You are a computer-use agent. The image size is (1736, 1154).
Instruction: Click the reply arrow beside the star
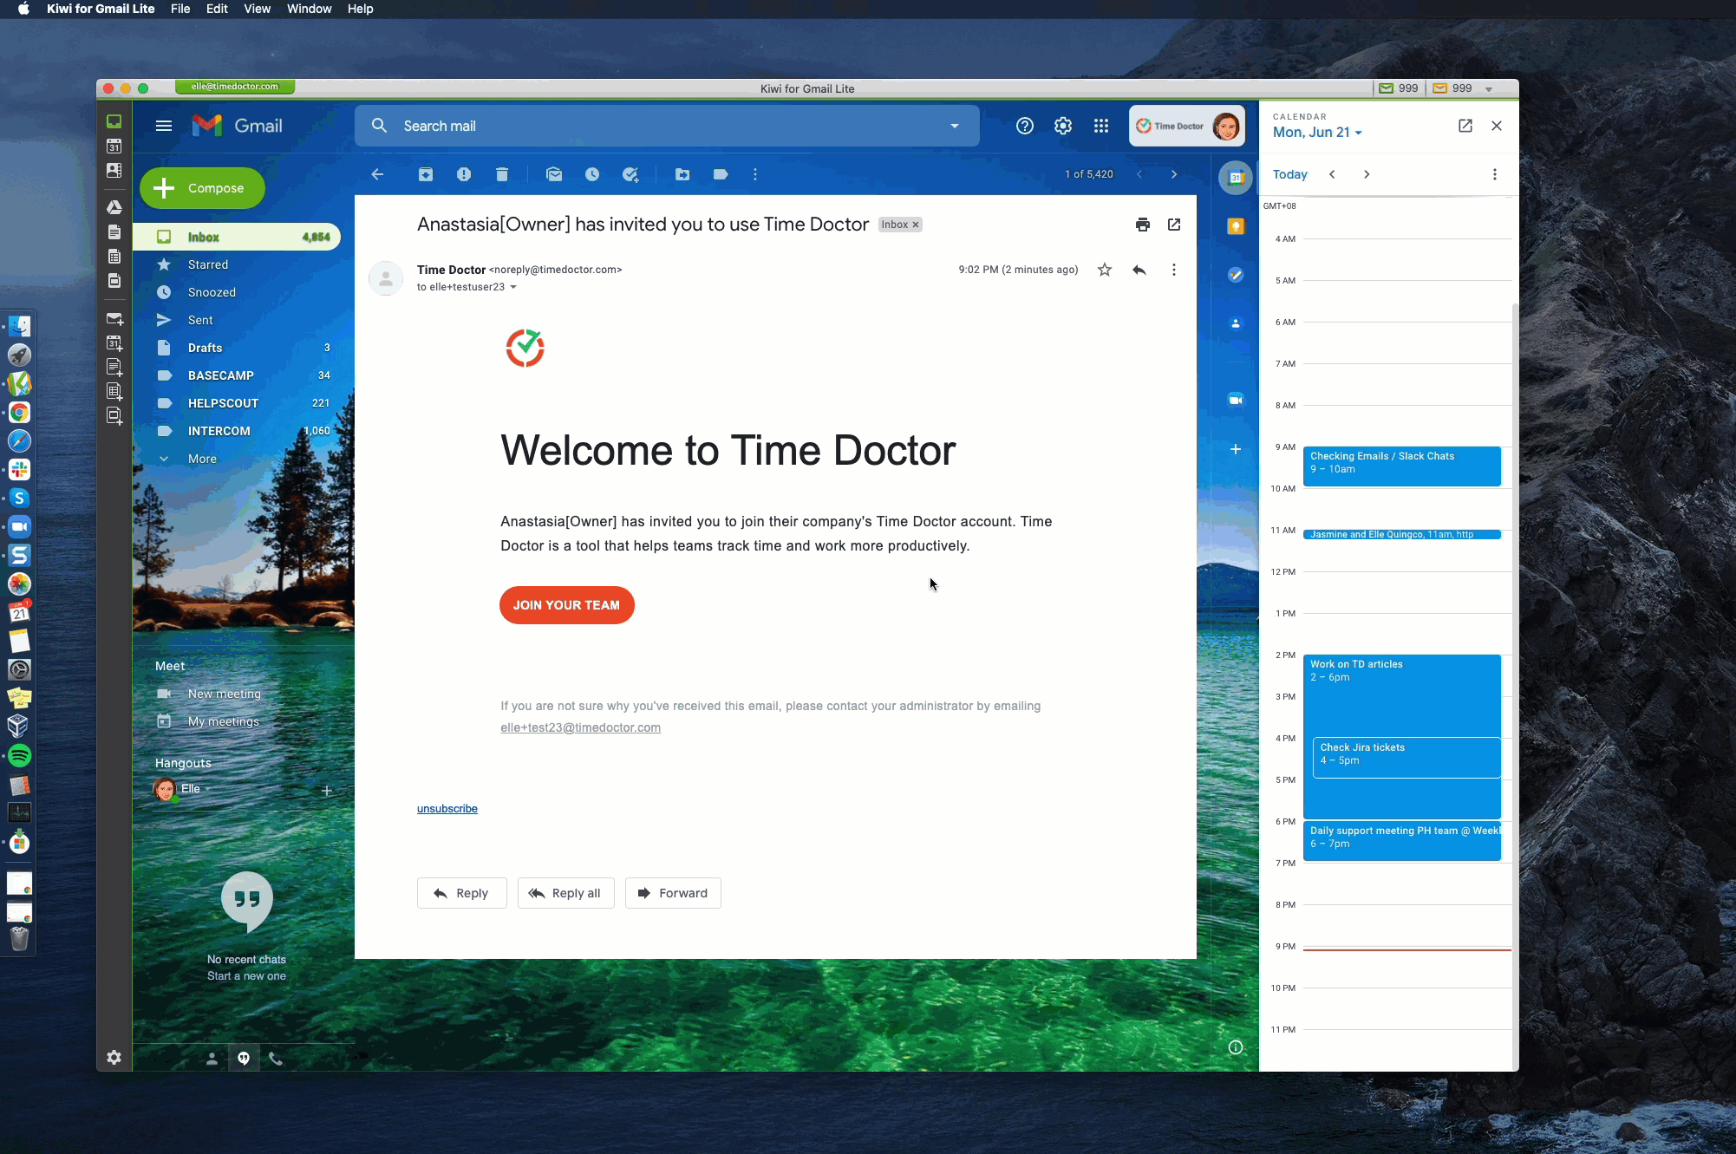pos(1139,270)
